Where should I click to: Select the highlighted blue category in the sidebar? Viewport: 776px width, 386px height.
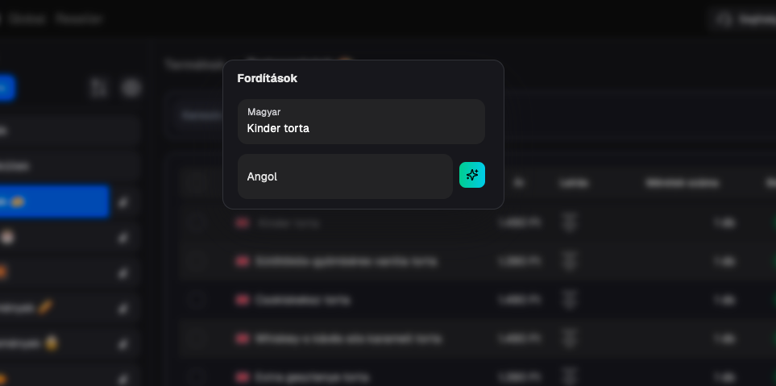(53, 201)
